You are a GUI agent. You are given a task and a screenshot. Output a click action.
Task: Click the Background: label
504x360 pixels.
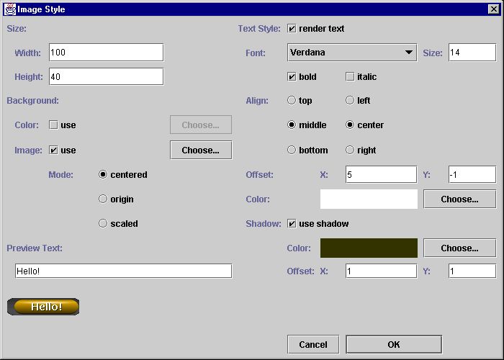click(33, 101)
